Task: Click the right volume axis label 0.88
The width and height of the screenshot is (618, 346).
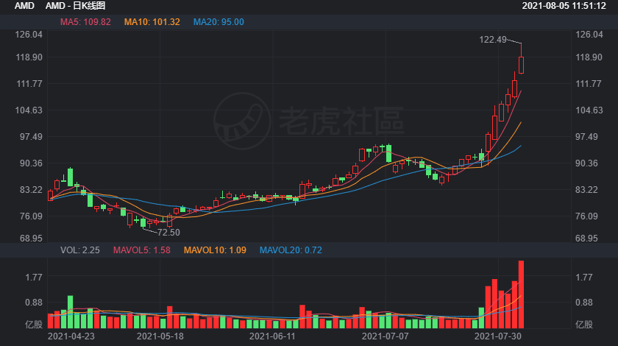Action: click(584, 303)
